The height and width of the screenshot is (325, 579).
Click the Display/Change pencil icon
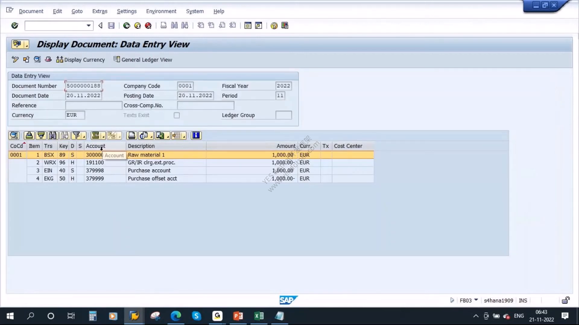pos(15,60)
